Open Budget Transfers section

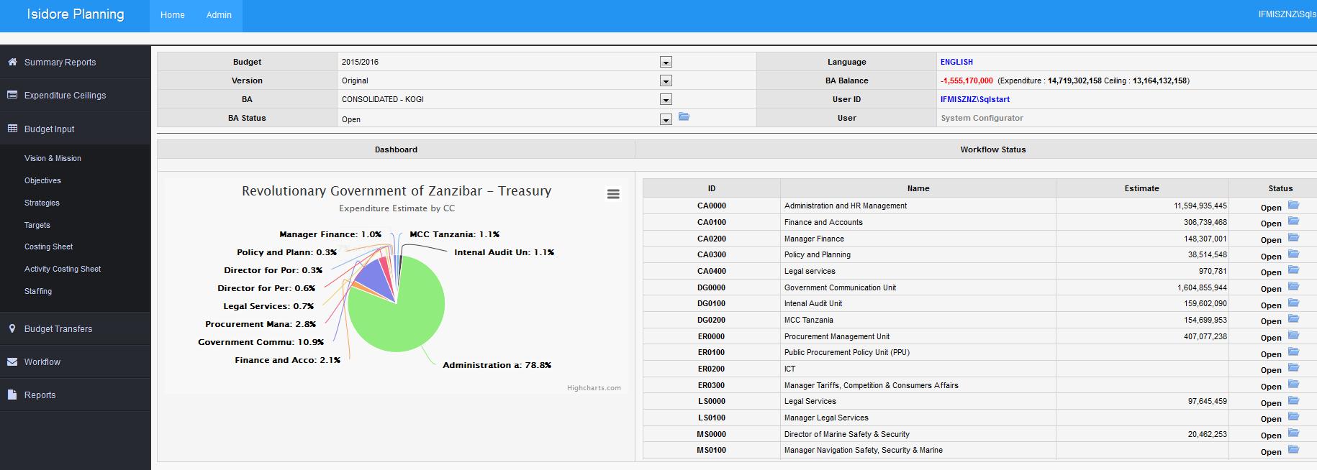75,329
